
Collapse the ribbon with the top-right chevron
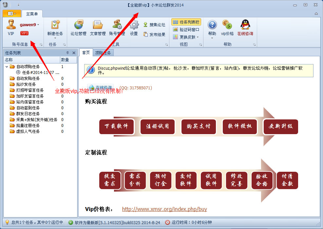coord(316,14)
